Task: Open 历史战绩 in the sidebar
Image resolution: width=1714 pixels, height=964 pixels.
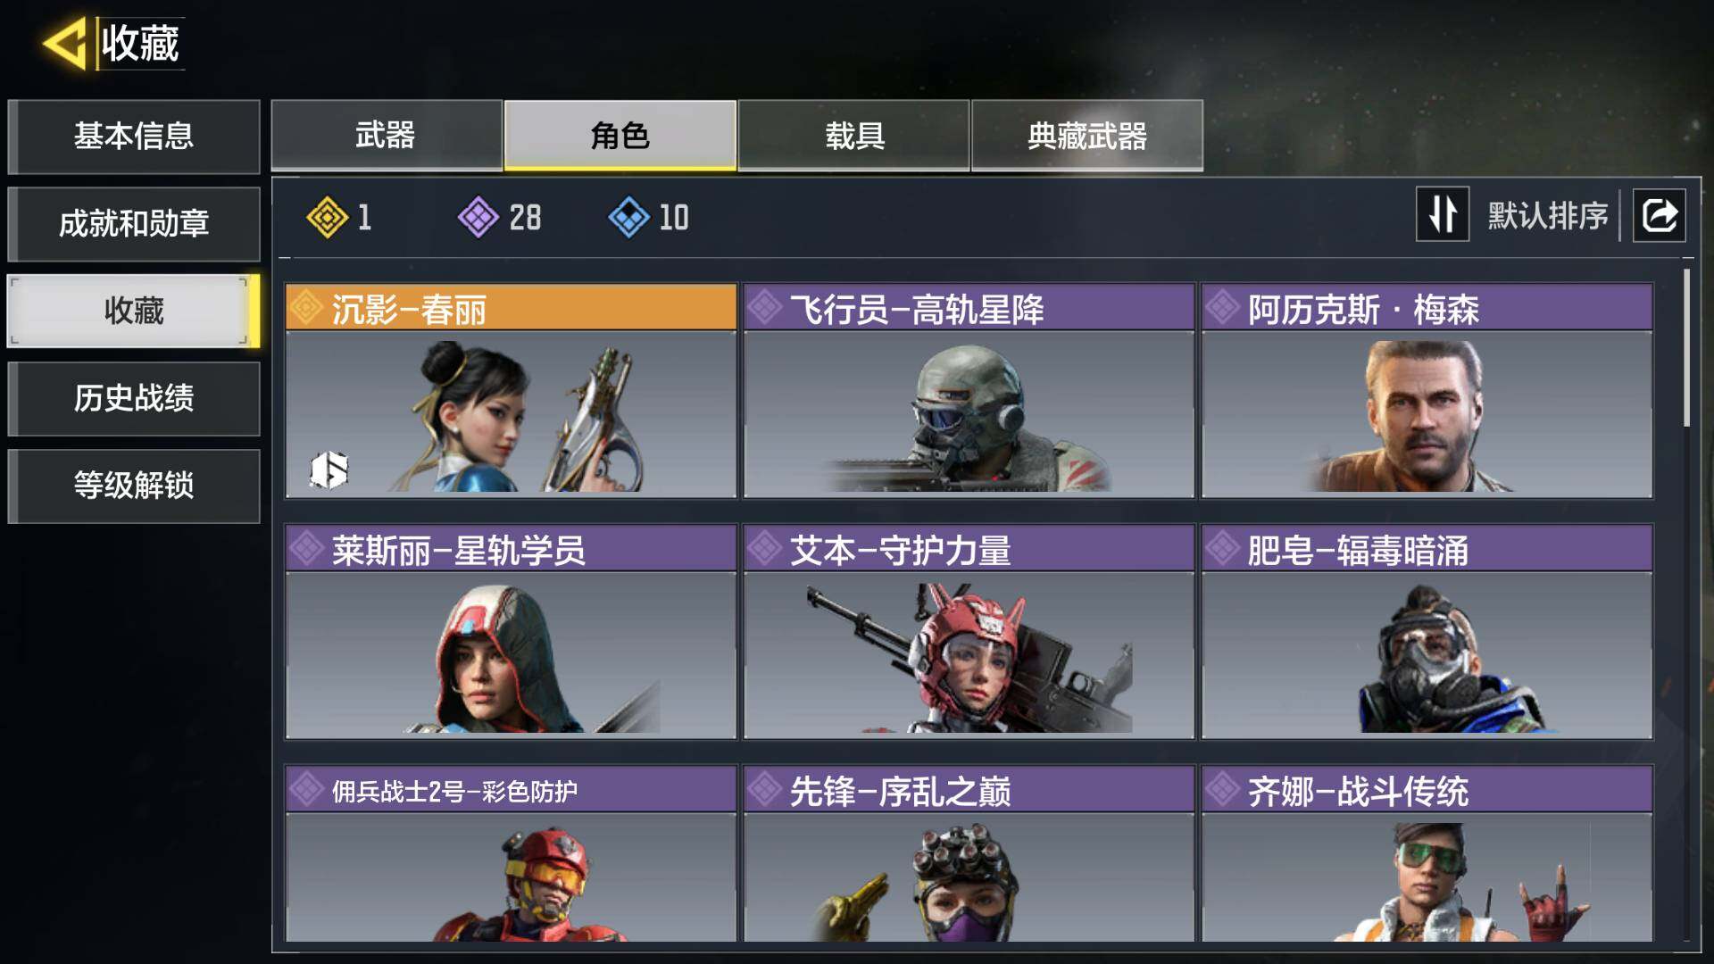Action: pyautogui.click(x=134, y=398)
